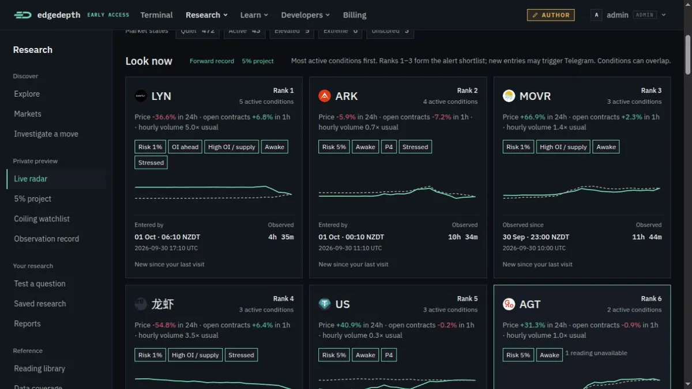The width and height of the screenshot is (692, 389).
Task: Click the 龙虾 coin icon
Action: [x=141, y=304]
